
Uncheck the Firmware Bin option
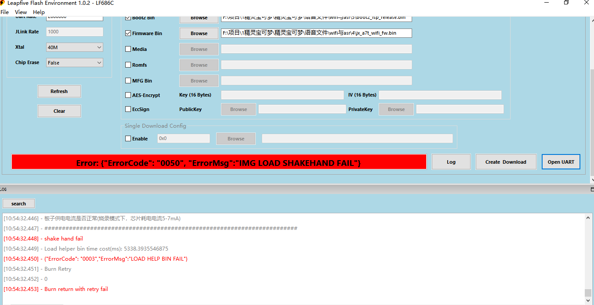[x=128, y=33]
